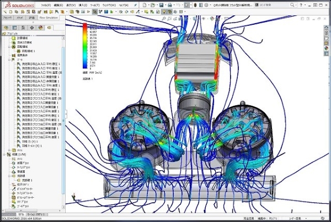Select the 境界条件 tree item
331x222 pixels.
pyautogui.click(x=21, y=55)
